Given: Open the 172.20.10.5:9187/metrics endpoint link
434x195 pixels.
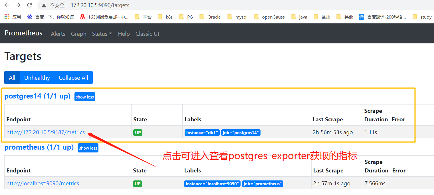Looking at the screenshot, I should point(46,132).
